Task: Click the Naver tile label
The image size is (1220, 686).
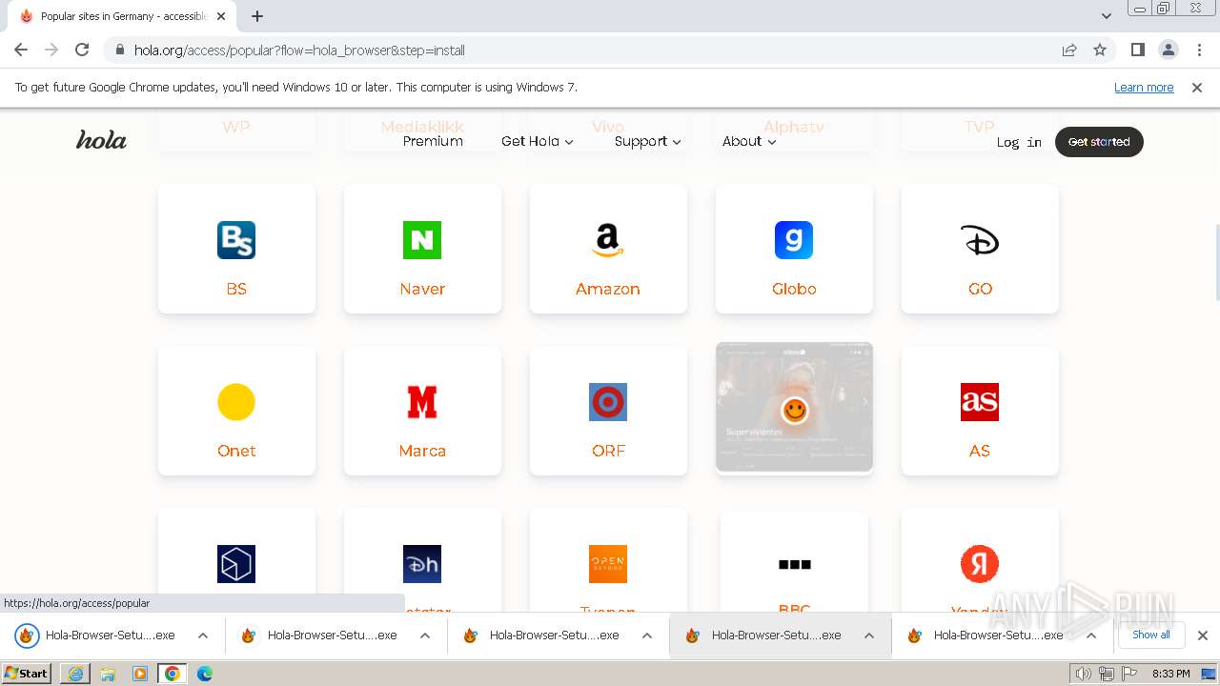Action: (422, 289)
